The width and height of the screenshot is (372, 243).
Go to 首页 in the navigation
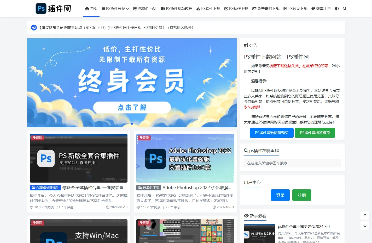(91, 9)
